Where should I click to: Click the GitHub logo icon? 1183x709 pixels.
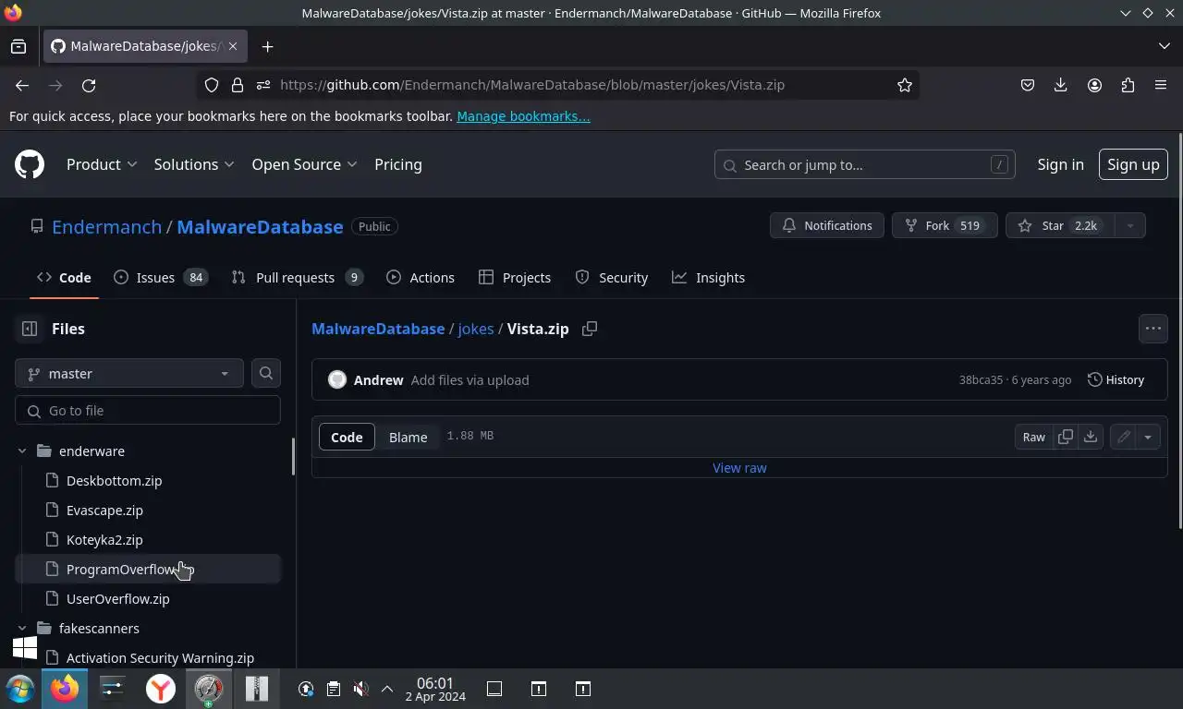click(x=30, y=164)
